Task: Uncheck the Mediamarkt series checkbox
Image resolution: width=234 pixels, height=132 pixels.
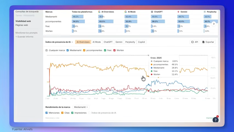Action: (x=68, y=50)
